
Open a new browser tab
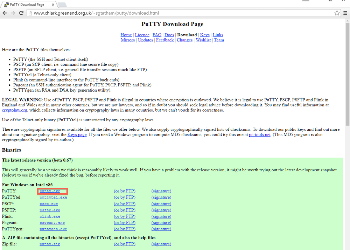[x=62, y=5]
